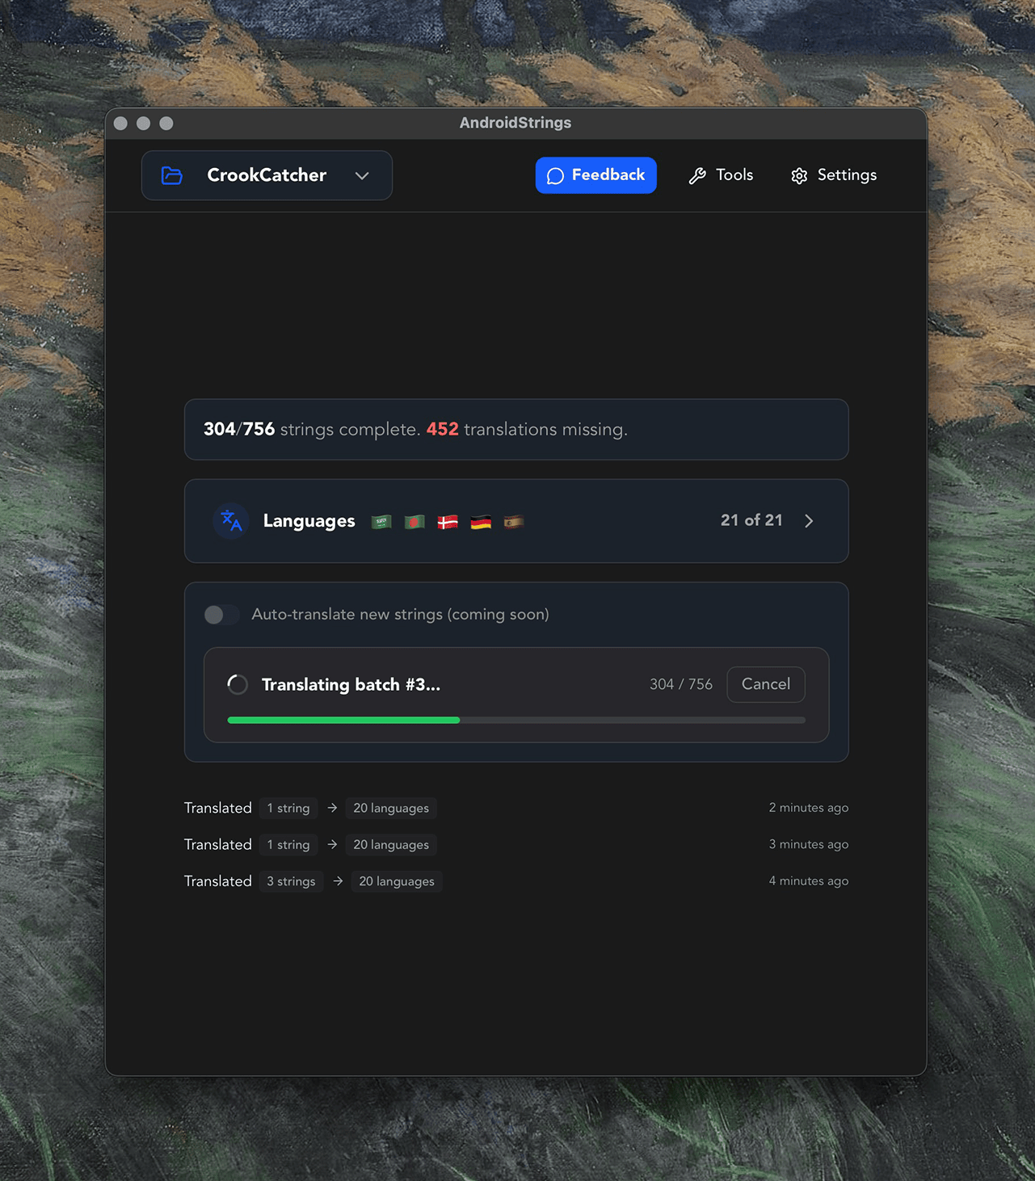The image size is (1035, 1181).
Task: Click the folder icon next to CrookCatcher
Action: [x=171, y=175]
